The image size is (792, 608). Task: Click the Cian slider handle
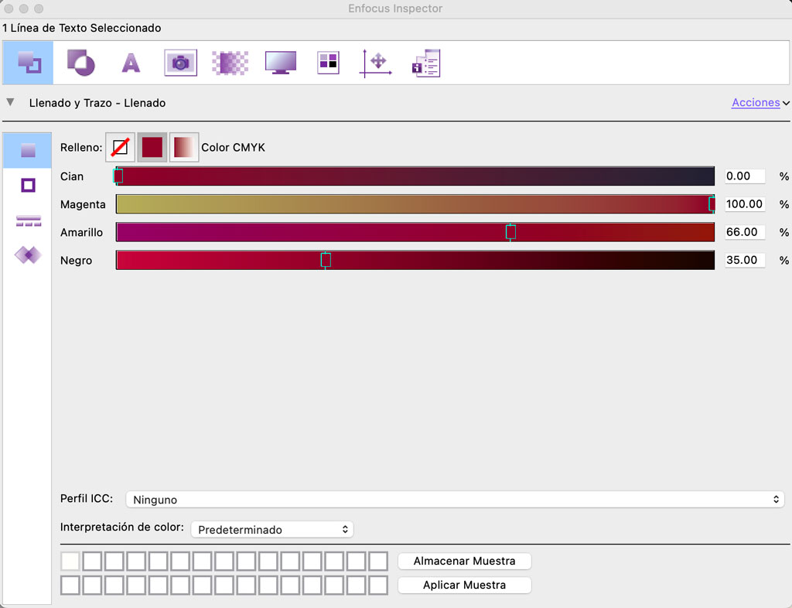tap(118, 176)
